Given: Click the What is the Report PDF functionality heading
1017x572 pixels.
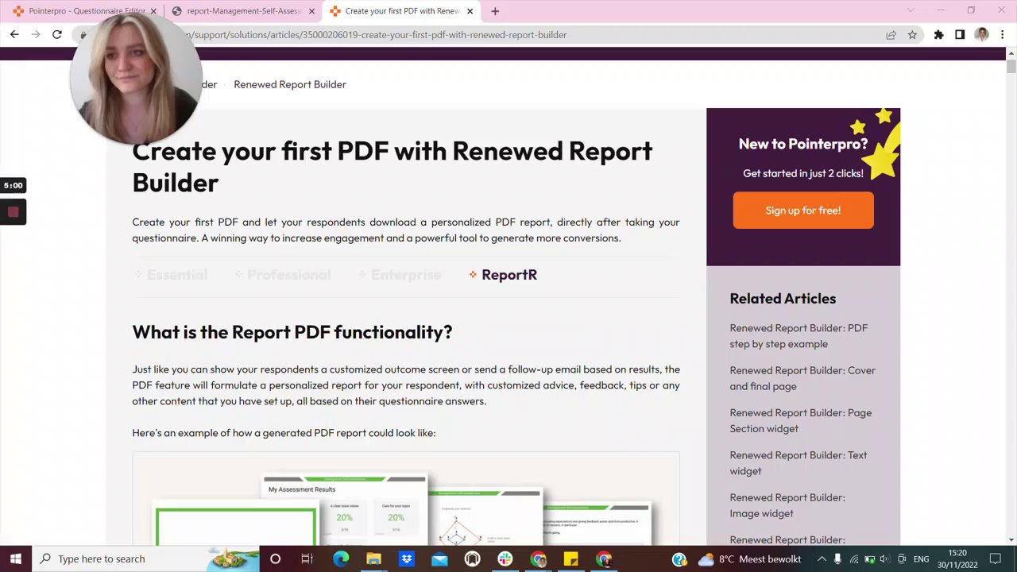Looking at the screenshot, I should 292,332.
